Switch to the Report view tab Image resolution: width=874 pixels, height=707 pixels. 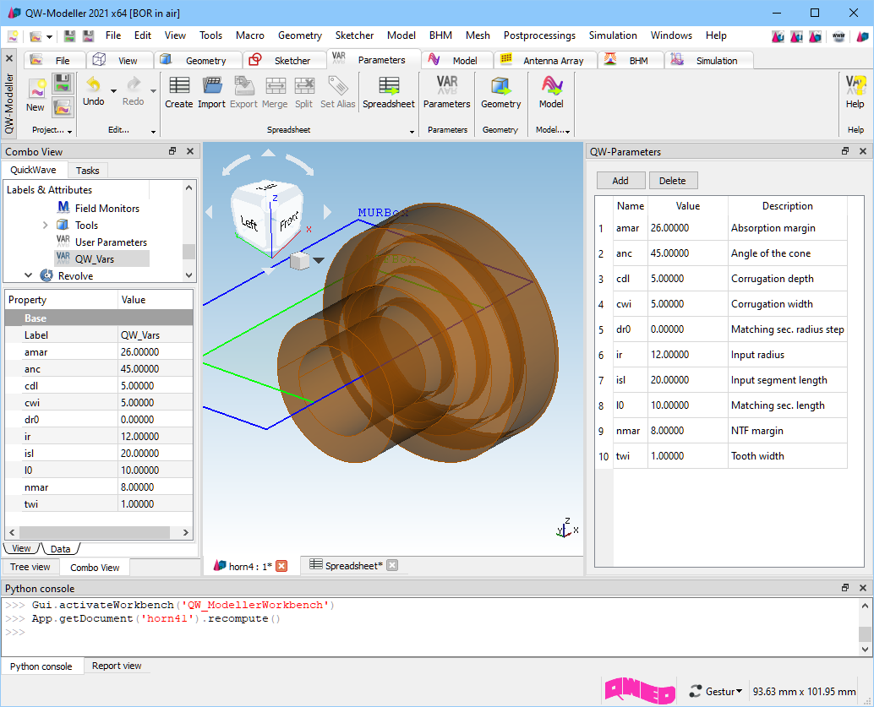(x=117, y=666)
